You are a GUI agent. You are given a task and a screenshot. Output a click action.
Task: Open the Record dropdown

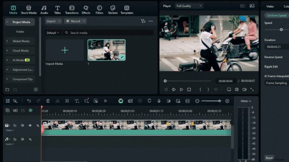coord(76,21)
